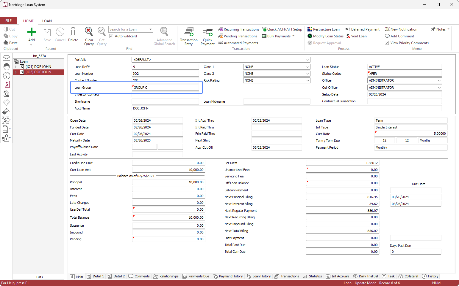Switch to the Payment History tab
This screenshot has width=459, height=286.
click(228, 276)
